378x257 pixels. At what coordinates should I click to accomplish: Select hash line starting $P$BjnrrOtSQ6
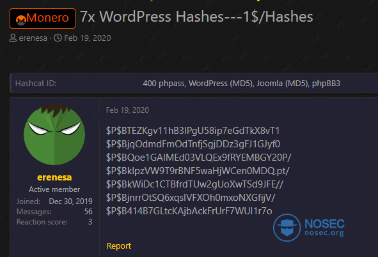191,198
